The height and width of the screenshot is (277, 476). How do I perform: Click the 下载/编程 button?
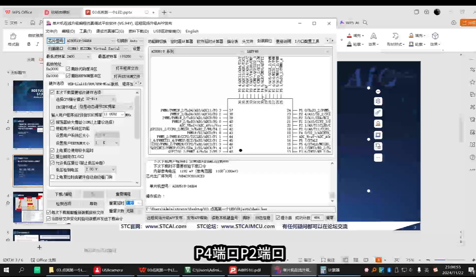pos(64,194)
